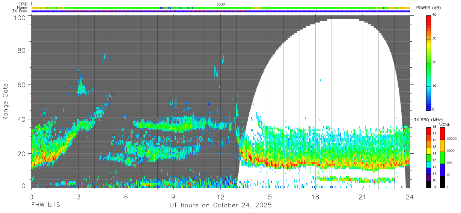The image size is (461, 213).
Task: Click the 12 tick on the UT hours axis
Action: click(x=221, y=196)
